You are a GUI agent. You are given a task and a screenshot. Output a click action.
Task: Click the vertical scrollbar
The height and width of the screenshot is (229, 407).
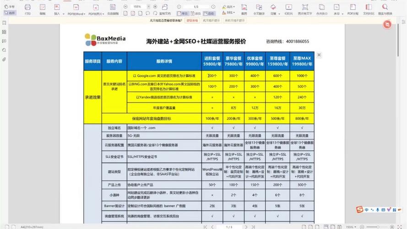tap(398, 40)
